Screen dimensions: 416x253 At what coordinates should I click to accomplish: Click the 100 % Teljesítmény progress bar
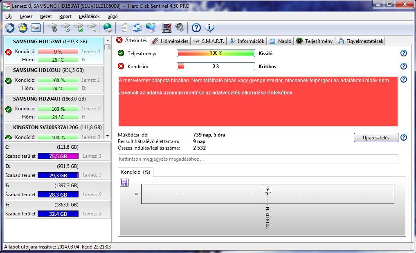click(216, 53)
